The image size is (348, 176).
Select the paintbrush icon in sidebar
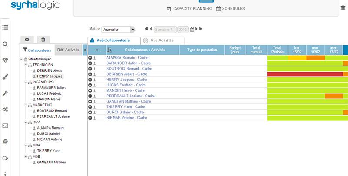(x=5, y=76)
